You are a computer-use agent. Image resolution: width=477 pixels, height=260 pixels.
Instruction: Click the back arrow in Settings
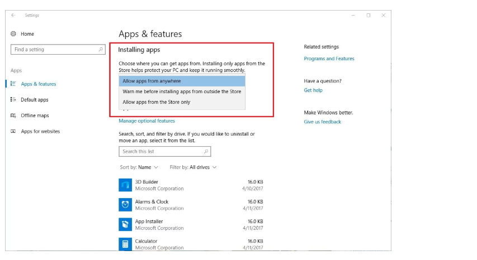(13, 16)
